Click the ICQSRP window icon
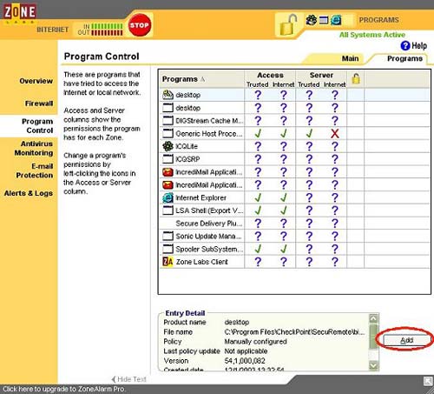The image size is (434, 394). (168, 159)
